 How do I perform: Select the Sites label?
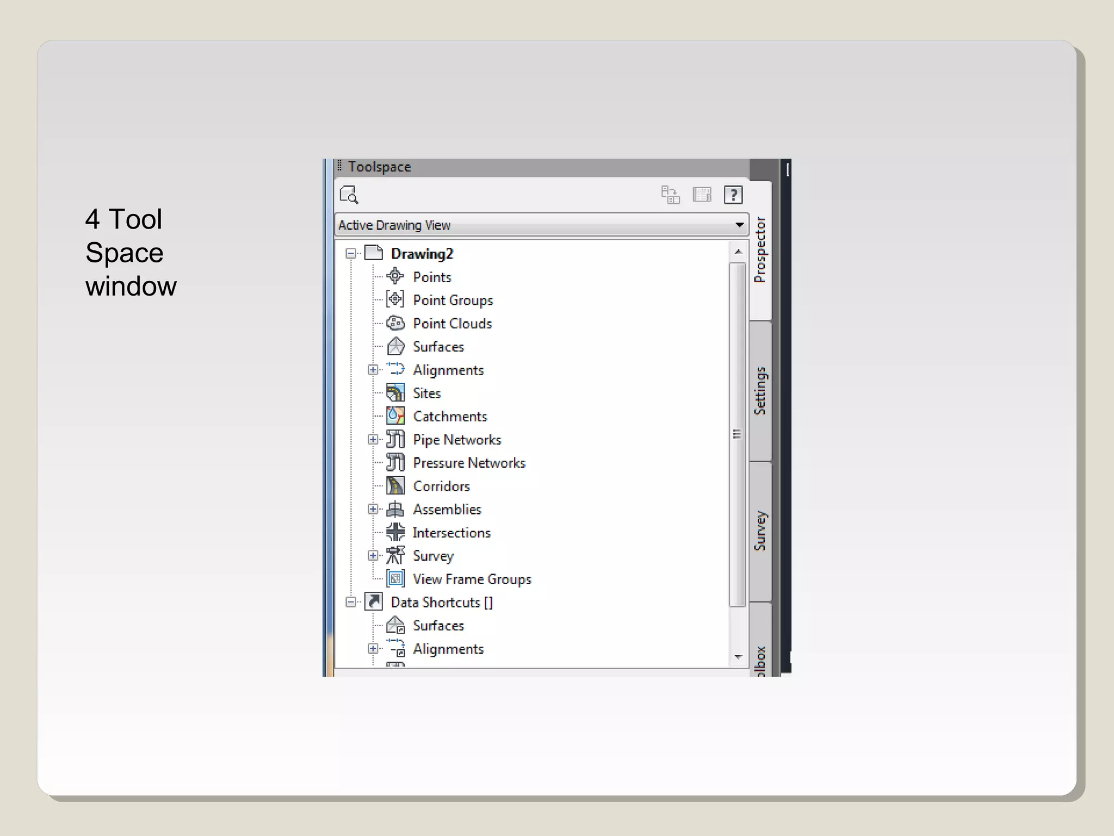(x=427, y=393)
